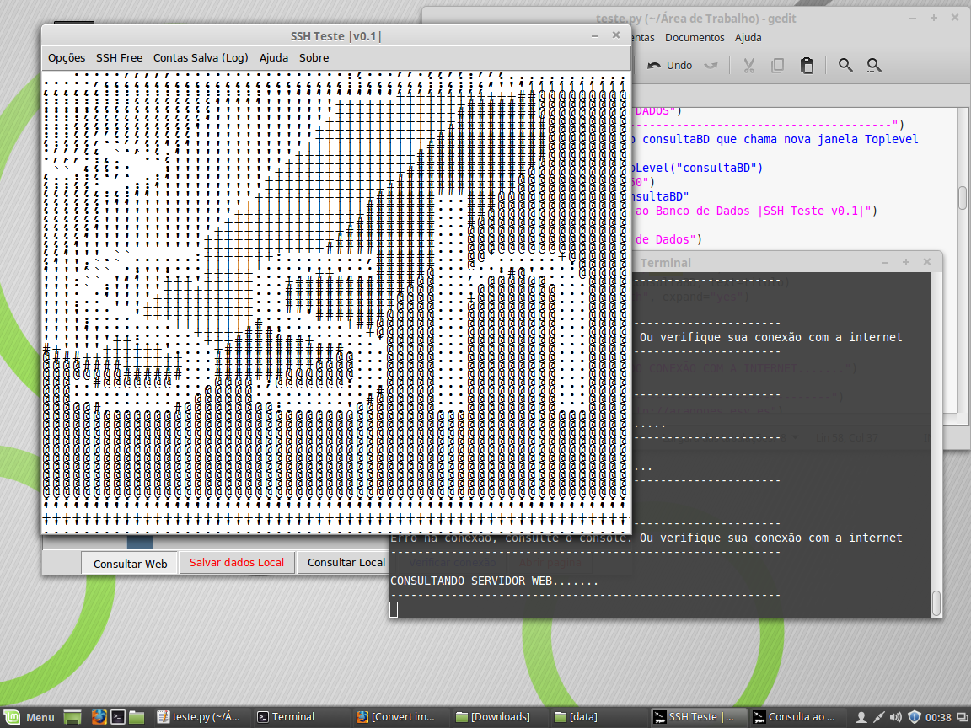This screenshot has height=728, width=971.
Task: Open the file manager folder launcher in panel
Action: pos(137,717)
